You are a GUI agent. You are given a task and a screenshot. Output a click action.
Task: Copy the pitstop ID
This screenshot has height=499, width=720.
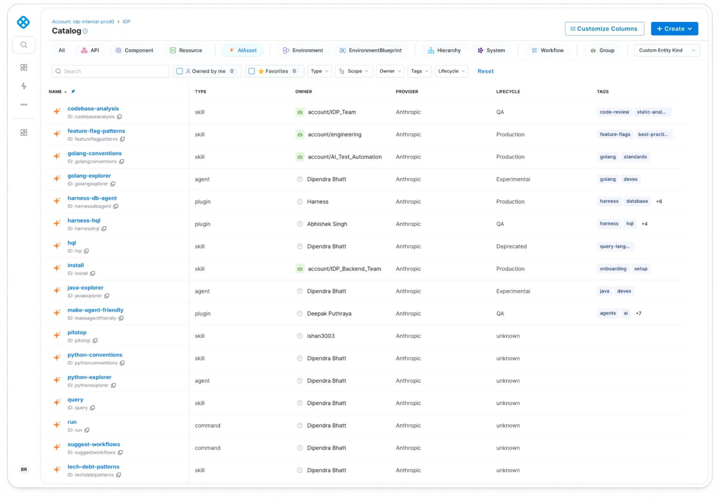pos(95,341)
